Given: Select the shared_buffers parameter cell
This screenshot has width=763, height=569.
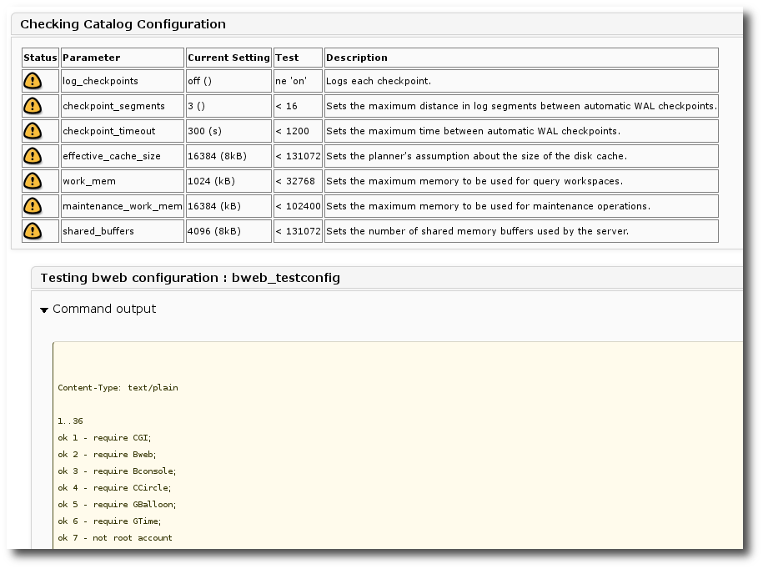Looking at the screenshot, I should click(x=122, y=231).
